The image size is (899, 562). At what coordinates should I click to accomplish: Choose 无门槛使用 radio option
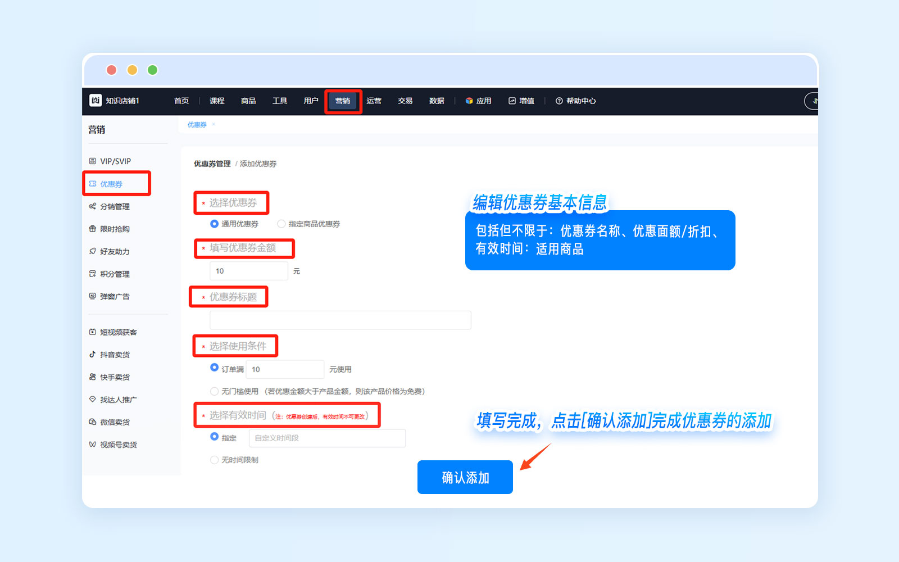214,391
